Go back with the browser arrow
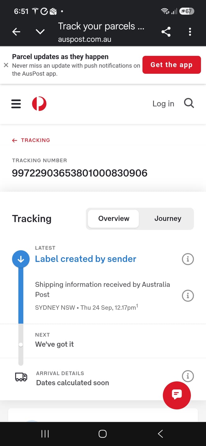This screenshot has width=206, height=446. pos(16,32)
